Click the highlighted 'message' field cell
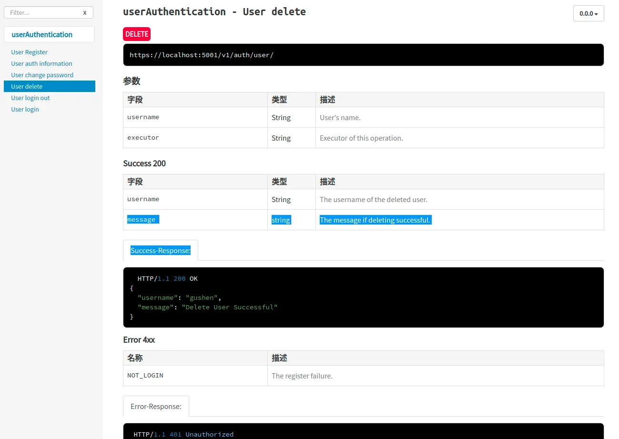The image size is (619, 439). [195, 220]
